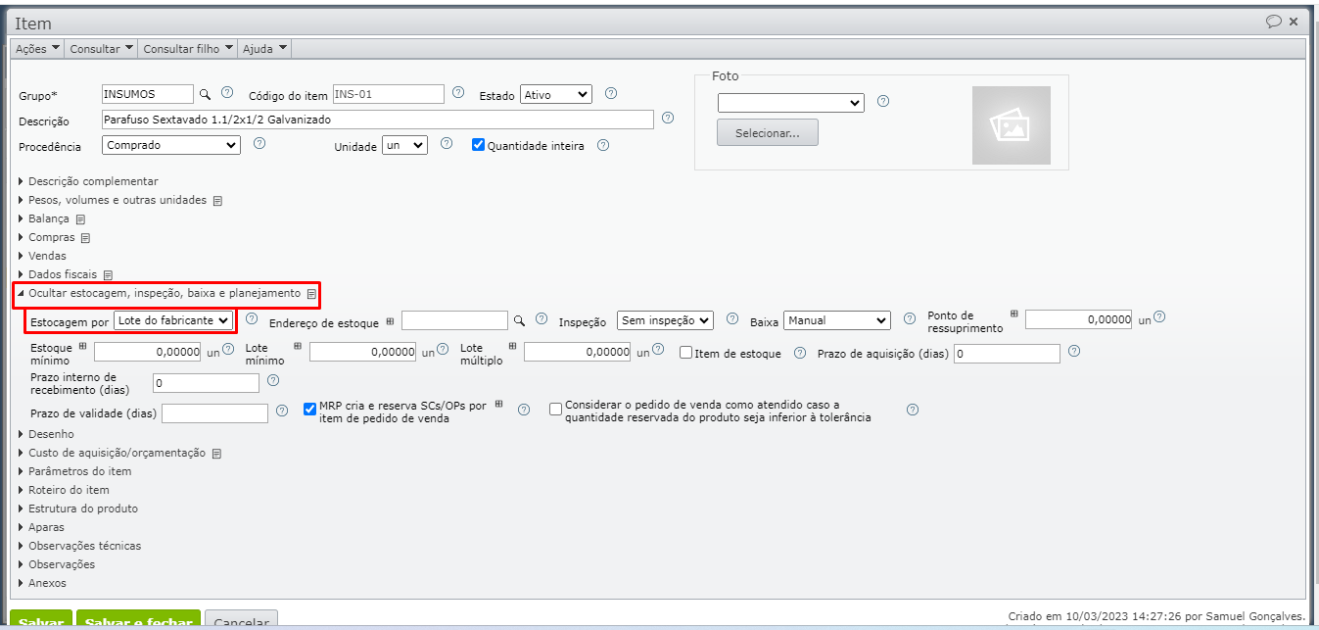Enable Considerar o pedido de venda como atendido checkbox
The height and width of the screenshot is (630, 1319).
tap(556, 410)
